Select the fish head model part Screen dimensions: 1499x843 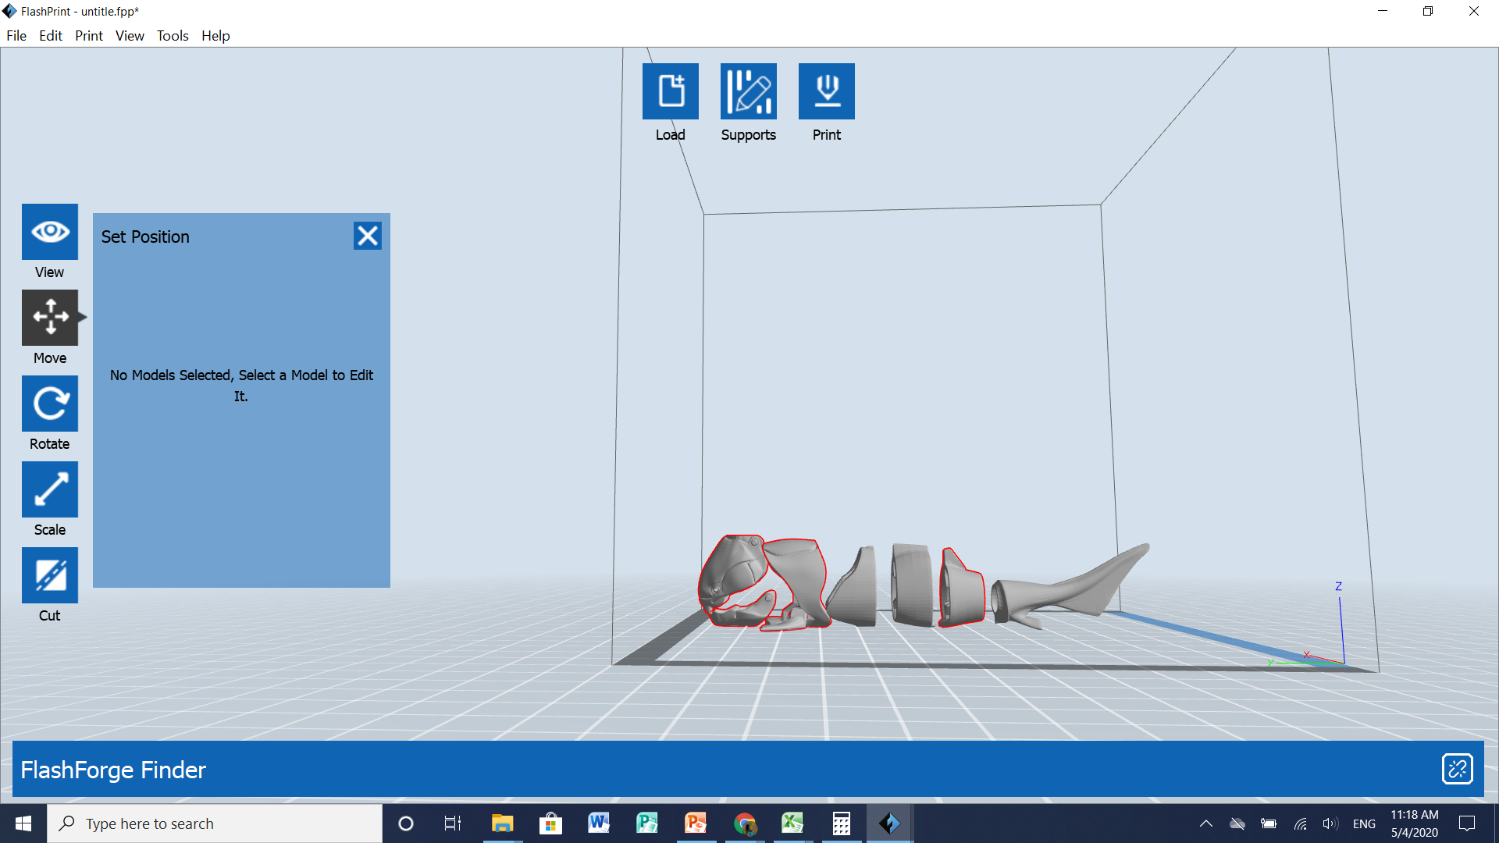point(734,574)
